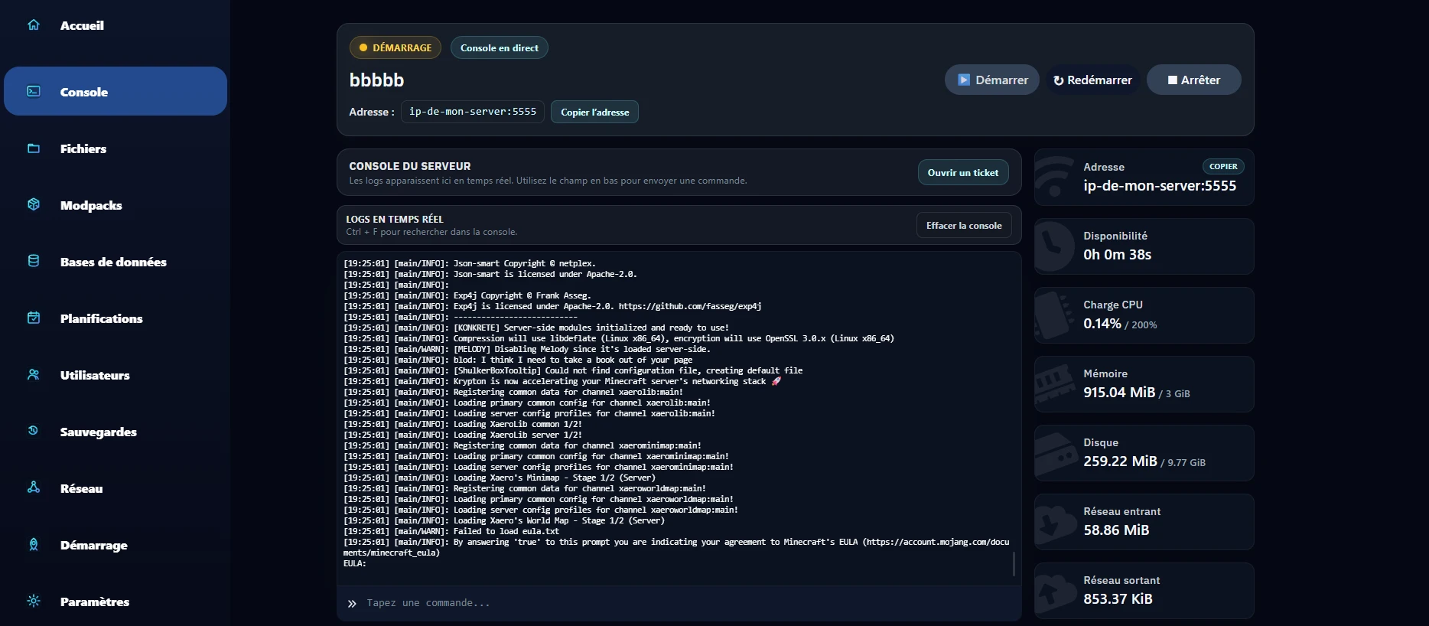Viewport: 1429px width, 626px height.
Task: Click the Modpacks cube icon
Action: coord(34,204)
